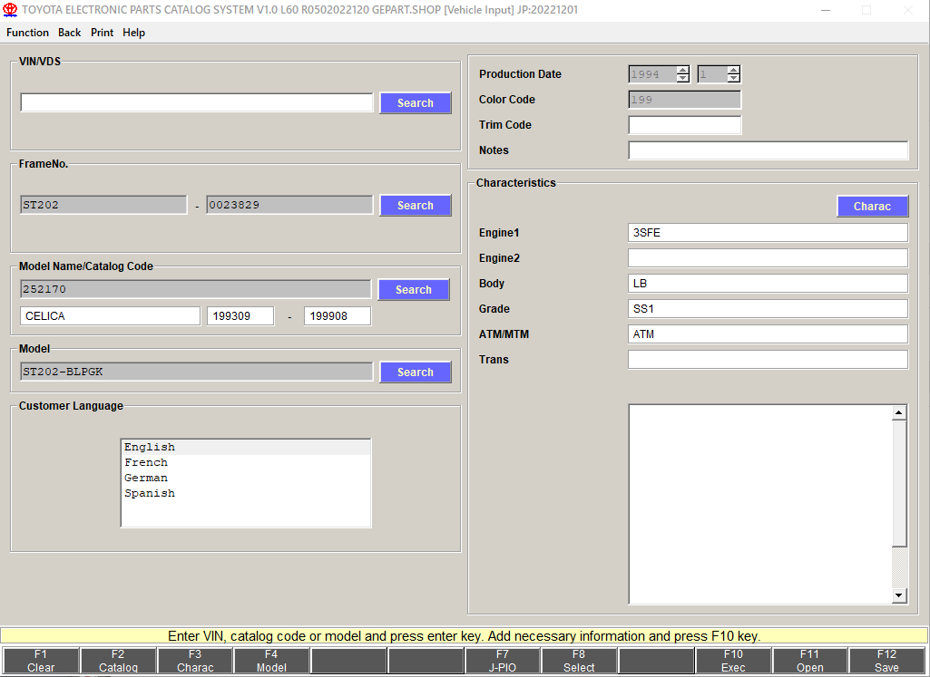930x677 pixels.
Task: Select English in Customer Language list
Action: tap(246, 447)
